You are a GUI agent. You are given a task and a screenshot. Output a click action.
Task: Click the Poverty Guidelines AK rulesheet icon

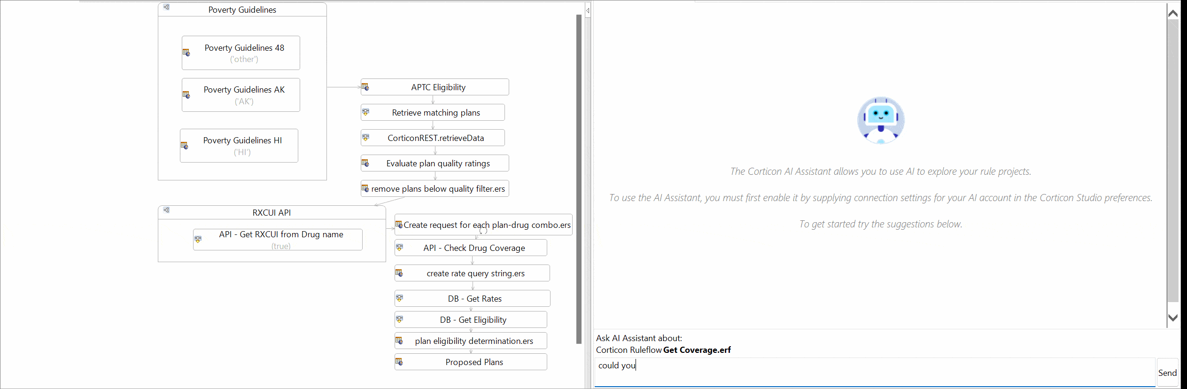click(186, 95)
